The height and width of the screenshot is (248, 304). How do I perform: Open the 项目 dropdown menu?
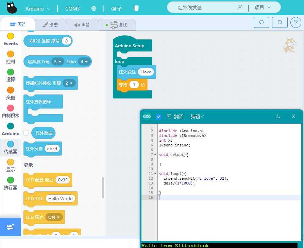(262, 7)
